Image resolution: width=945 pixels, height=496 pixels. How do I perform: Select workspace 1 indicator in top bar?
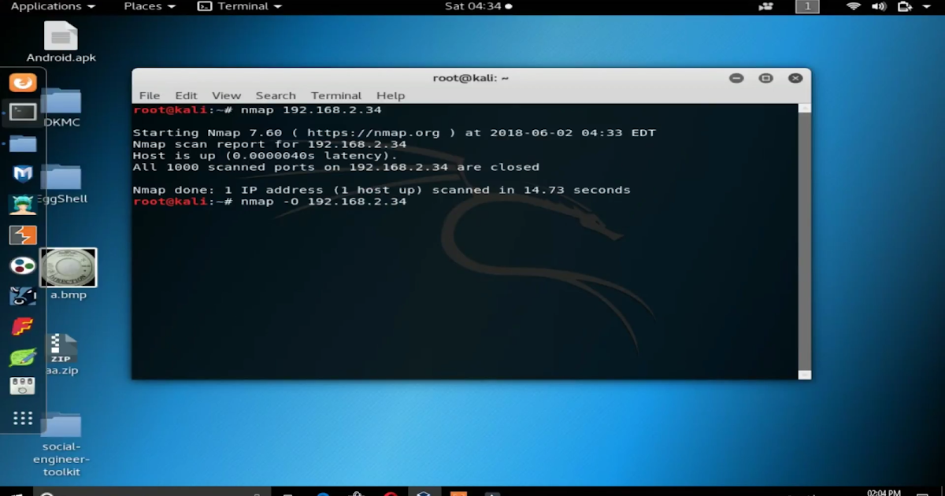click(x=807, y=6)
